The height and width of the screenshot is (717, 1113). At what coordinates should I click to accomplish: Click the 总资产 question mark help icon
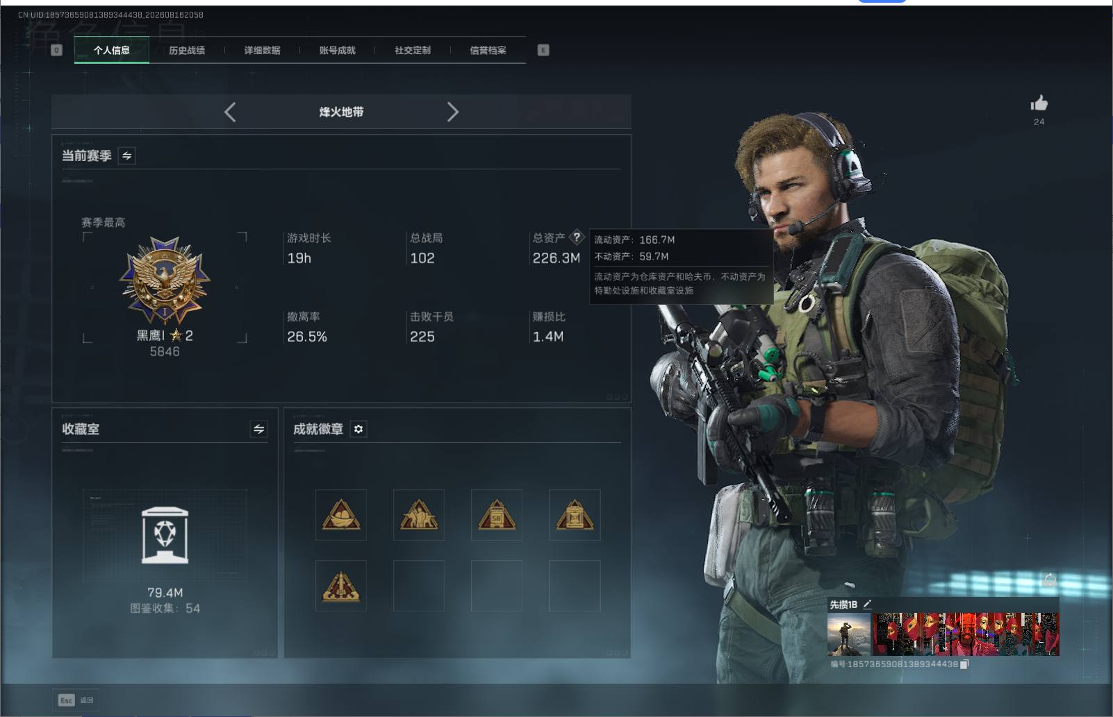[x=577, y=237]
